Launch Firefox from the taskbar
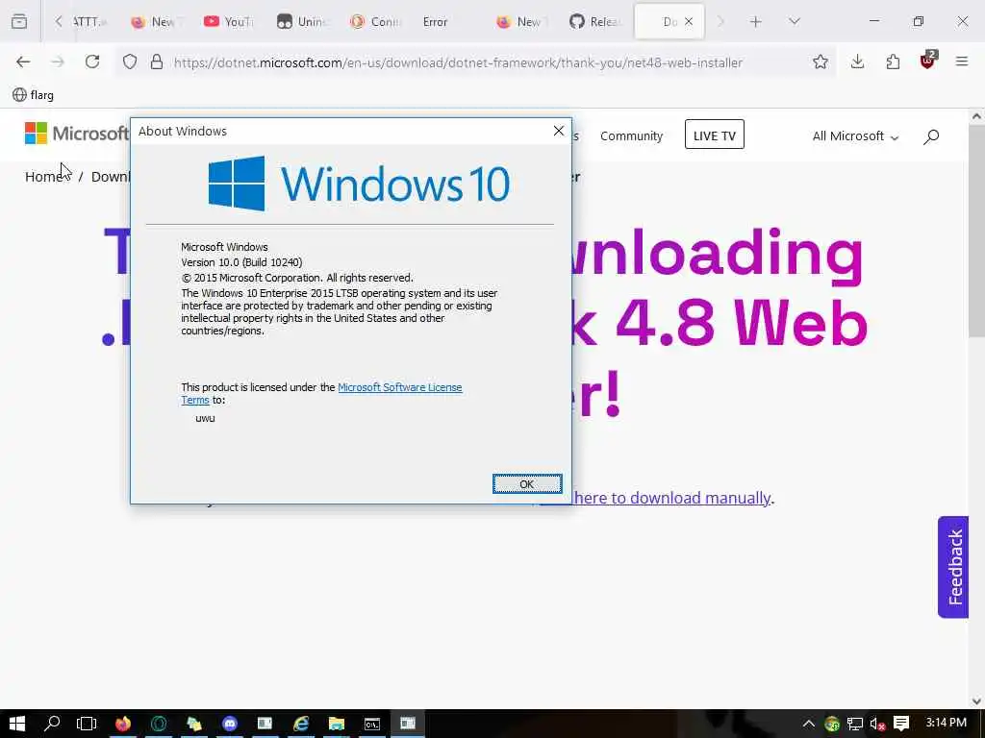This screenshot has width=985, height=738. click(122, 724)
